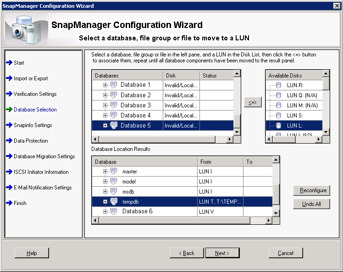343x272 pixels.
Task: Click the arrow beside Snapinfo Settings
Action: tap(9, 125)
